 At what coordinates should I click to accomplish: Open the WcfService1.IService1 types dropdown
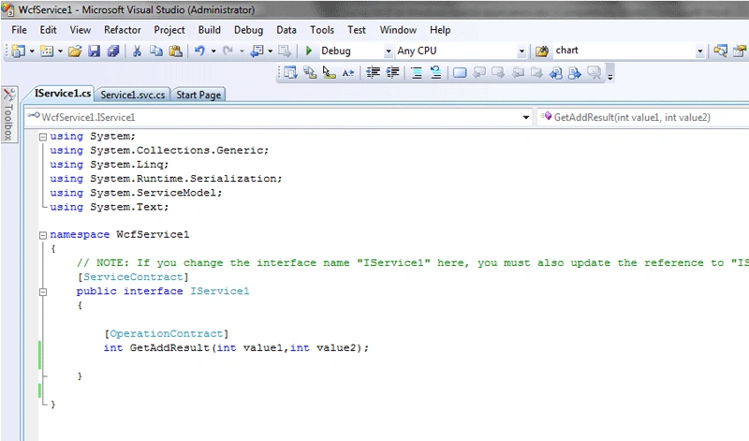pyautogui.click(x=526, y=118)
